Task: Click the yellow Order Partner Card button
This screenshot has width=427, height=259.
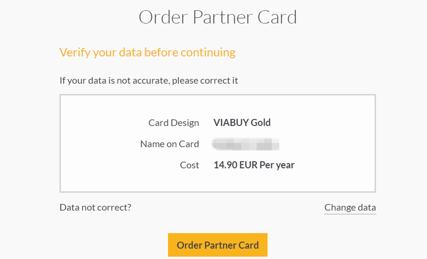Action: tap(217, 245)
